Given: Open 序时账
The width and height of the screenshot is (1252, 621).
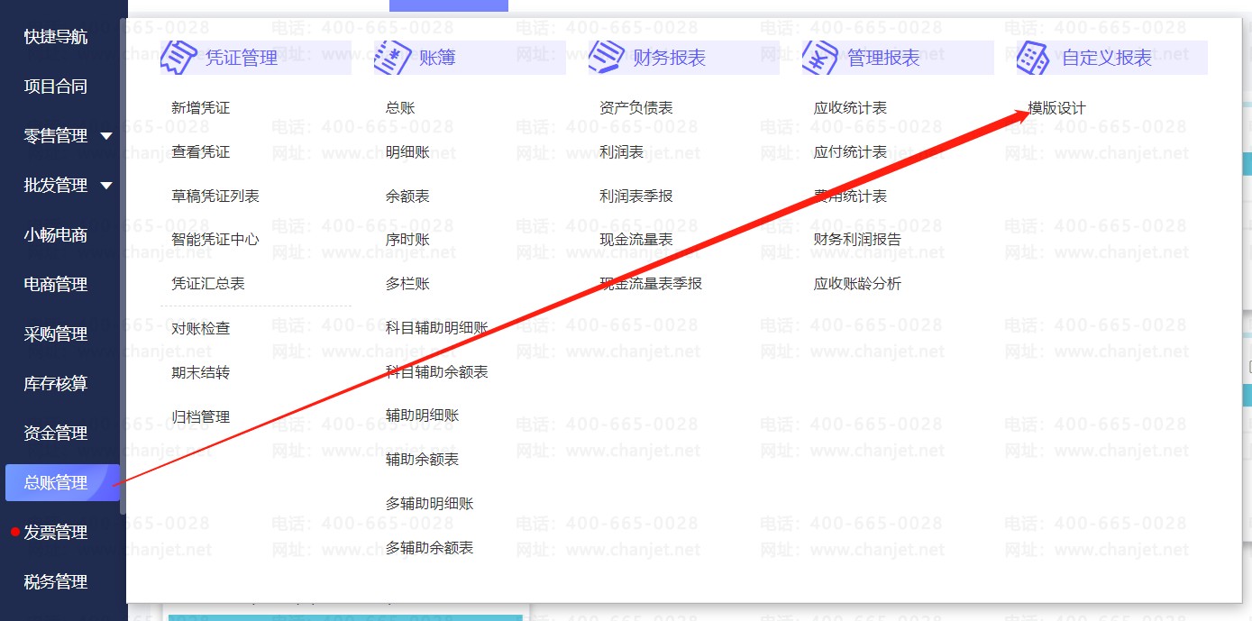Looking at the screenshot, I should pos(407,240).
